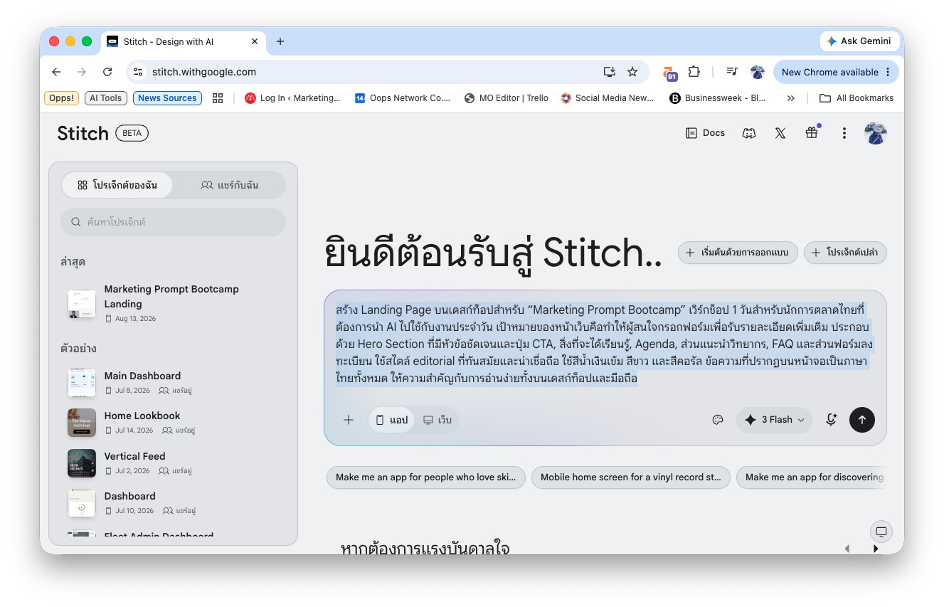Open the AI Tools bookmark group
This screenshot has width=944, height=607.
point(106,98)
